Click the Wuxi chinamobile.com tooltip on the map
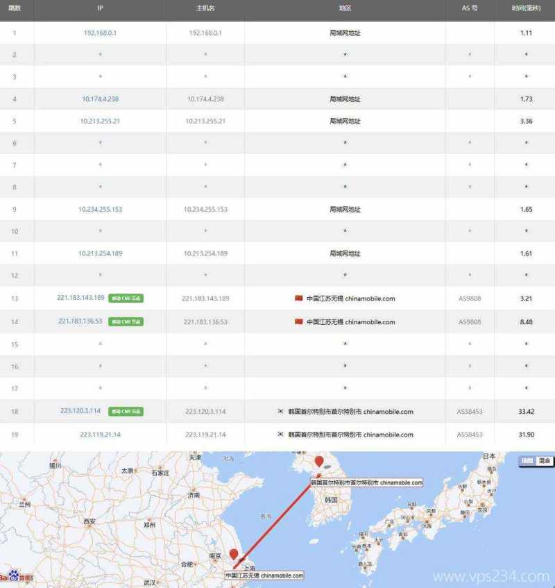The width and height of the screenshot is (555, 588). pos(264,575)
